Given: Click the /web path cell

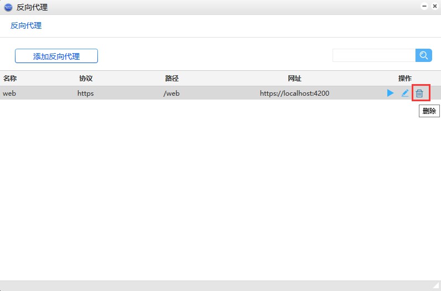Looking at the screenshot, I should coord(172,93).
